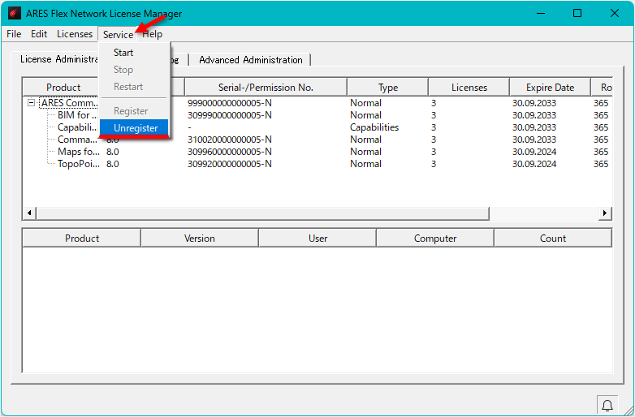635x417 pixels.
Task: Click the 8.0 version in Maps fo... row
Action: coord(112,152)
